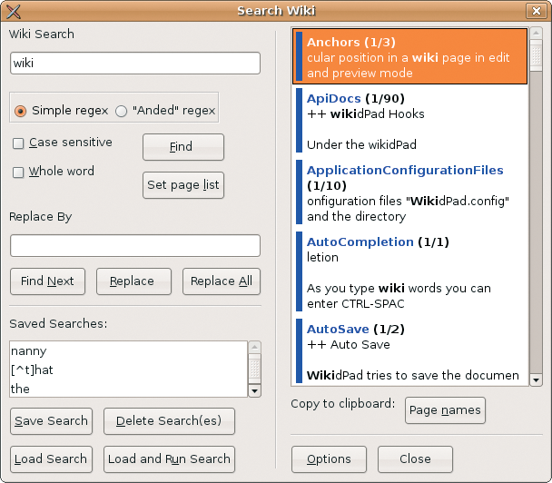Screen dimensions: 552x483
Task: Click results list scroll up arrow
Action: click(536, 33)
